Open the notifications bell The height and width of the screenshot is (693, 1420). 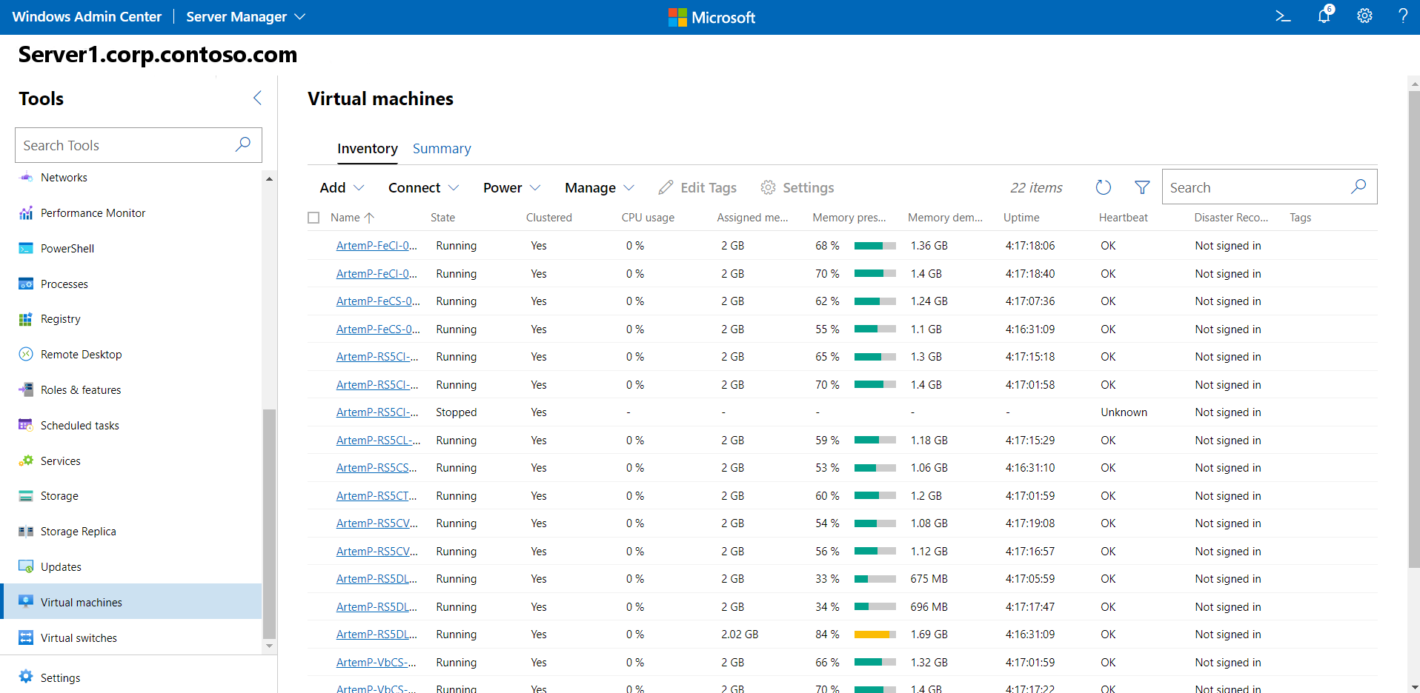click(x=1324, y=16)
